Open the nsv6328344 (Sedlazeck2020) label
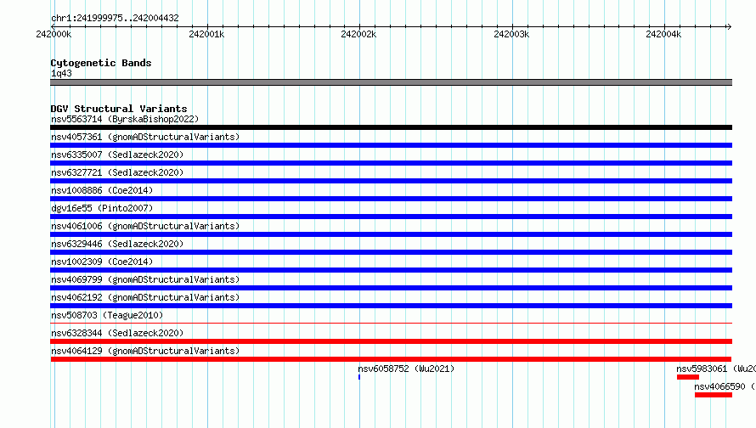Viewport: 756px width, 428px height. click(x=117, y=333)
